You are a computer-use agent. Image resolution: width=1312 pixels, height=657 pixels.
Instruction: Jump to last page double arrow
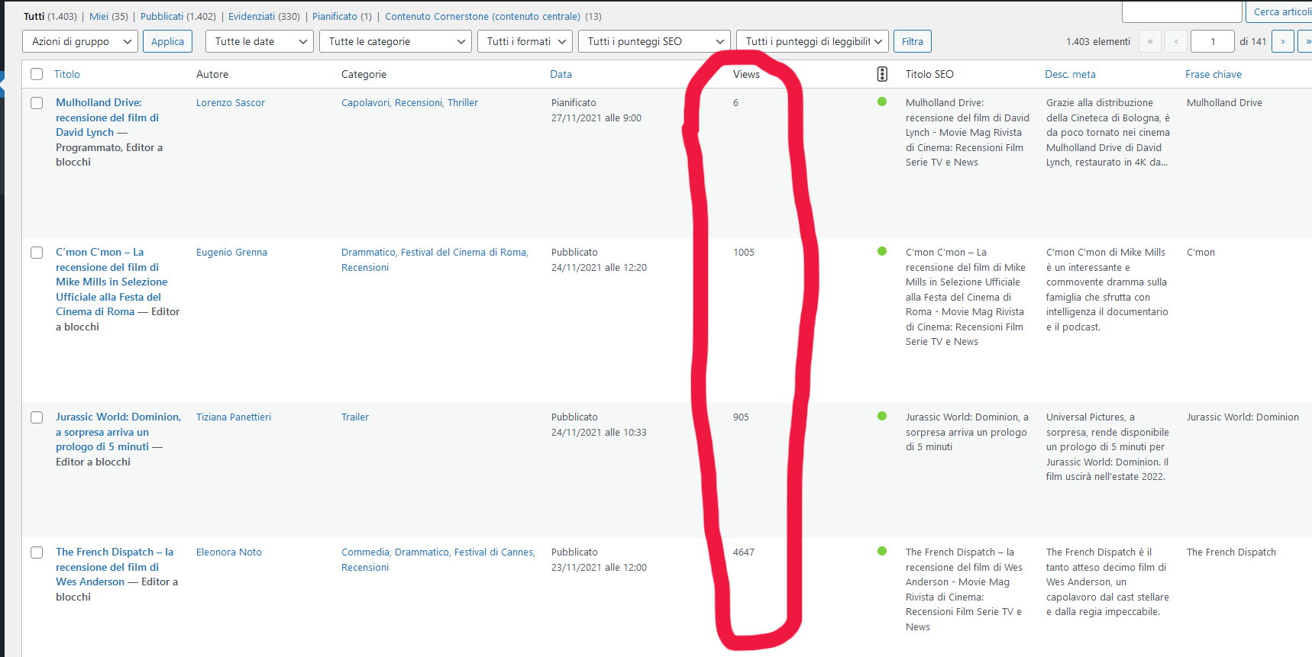click(x=1306, y=41)
